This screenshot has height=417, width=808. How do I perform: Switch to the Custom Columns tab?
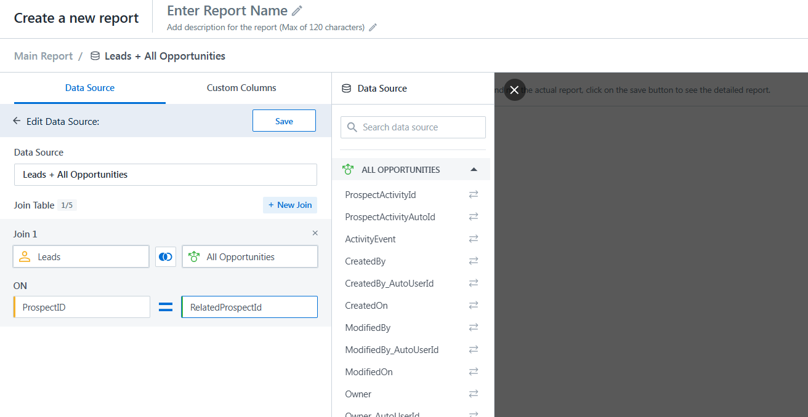point(241,88)
